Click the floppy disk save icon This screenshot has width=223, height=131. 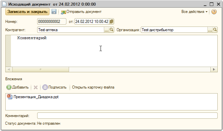point(54,12)
